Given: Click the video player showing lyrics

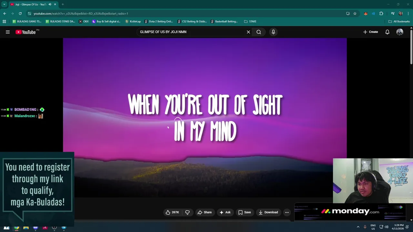Looking at the screenshot, I should click(x=205, y=118).
